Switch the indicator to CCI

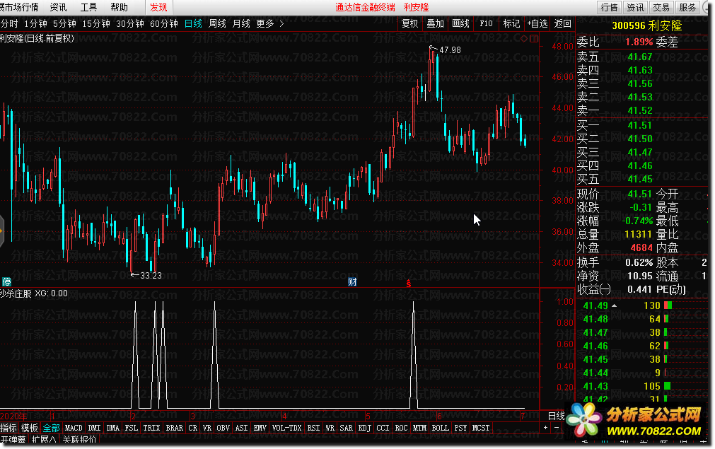tap(383, 428)
